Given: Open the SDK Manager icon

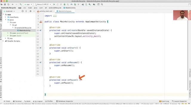Looking at the screenshot, I should coord(90,4).
